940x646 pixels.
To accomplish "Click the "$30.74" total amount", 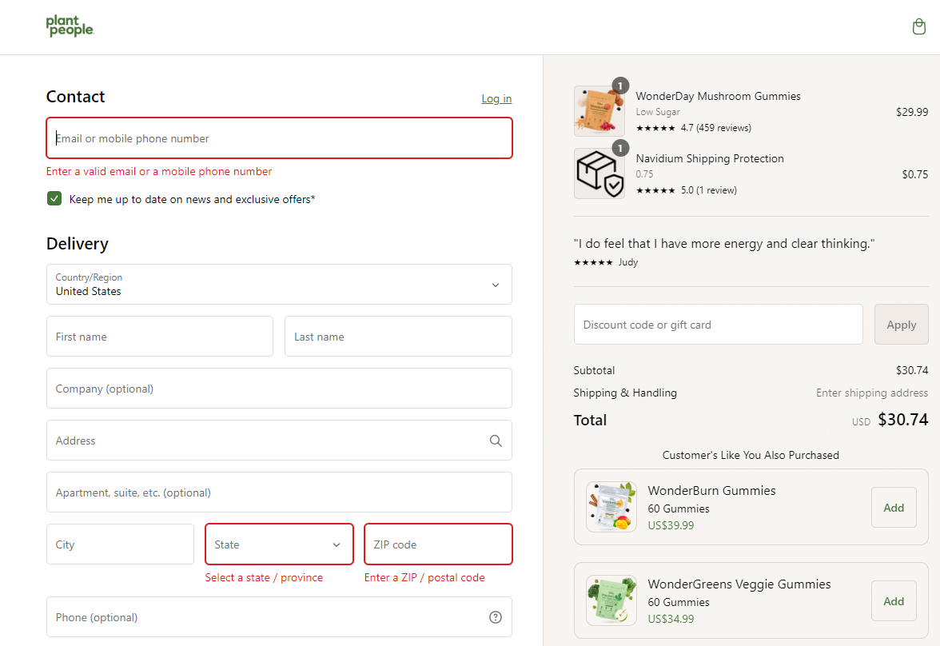I will point(903,420).
